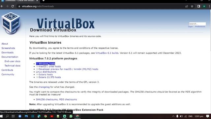211x119 pixels.
Task: Click the Login link
Action: (x=190, y=26)
